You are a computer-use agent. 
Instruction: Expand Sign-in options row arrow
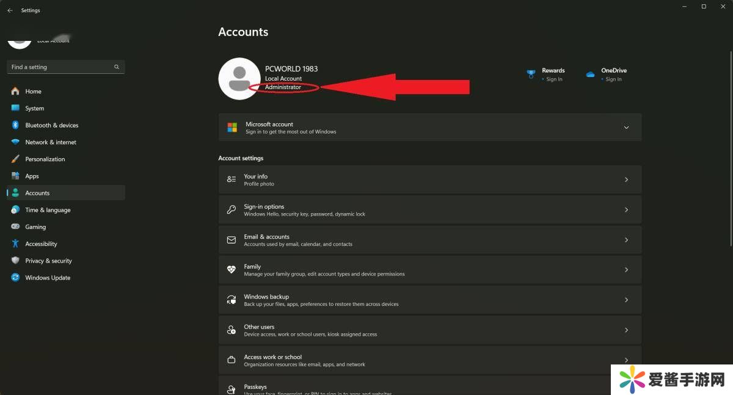click(x=626, y=209)
